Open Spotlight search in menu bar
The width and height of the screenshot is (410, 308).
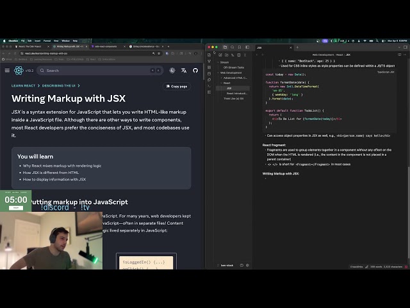pyautogui.click(x=377, y=41)
